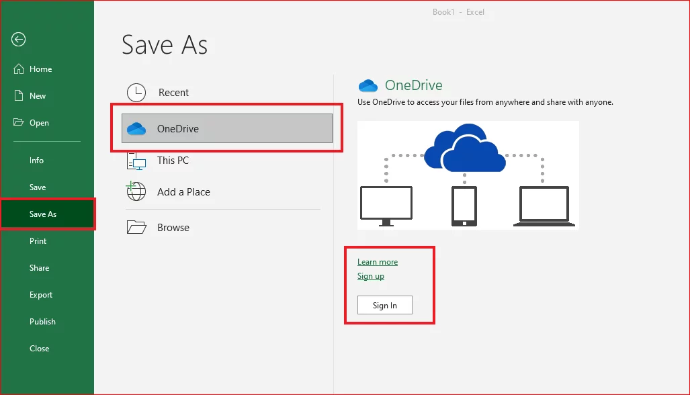The image size is (690, 395).
Task: Click the OneDrive cloud sync illustration
Action: tap(468, 175)
